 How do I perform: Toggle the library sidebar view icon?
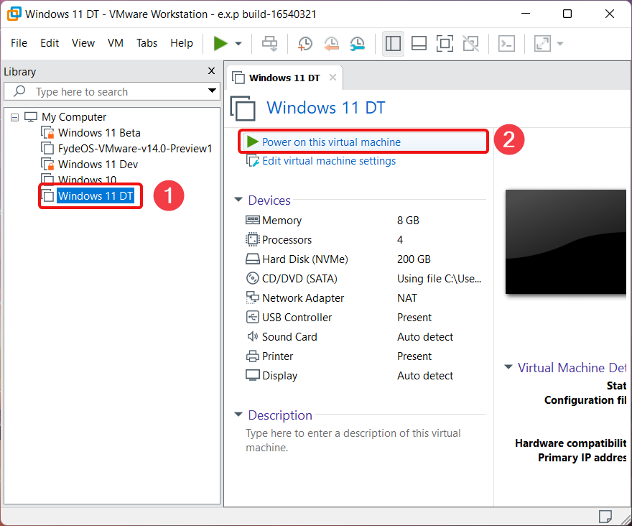[393, 43]
